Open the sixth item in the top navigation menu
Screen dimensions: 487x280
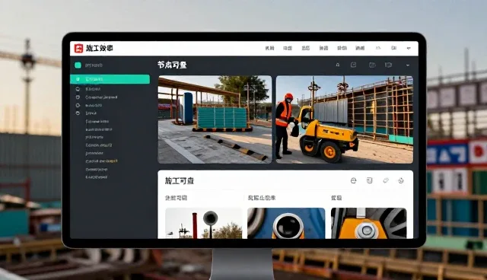point(360,48)
